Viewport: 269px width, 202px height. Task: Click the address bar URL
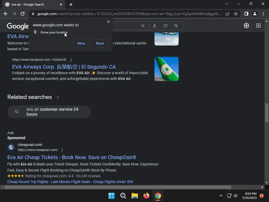(x=129, y=14)
